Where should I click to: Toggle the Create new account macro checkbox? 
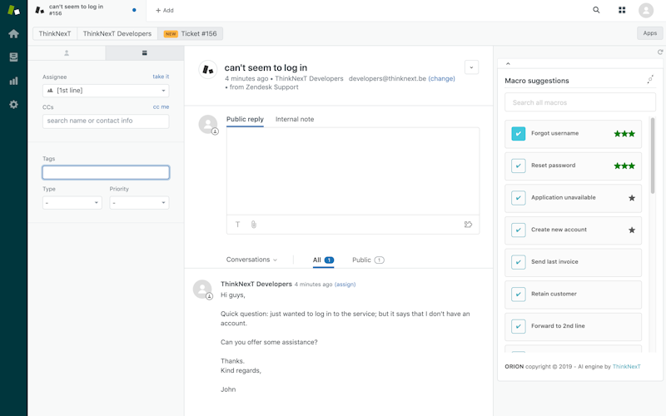tap(518, 230)
